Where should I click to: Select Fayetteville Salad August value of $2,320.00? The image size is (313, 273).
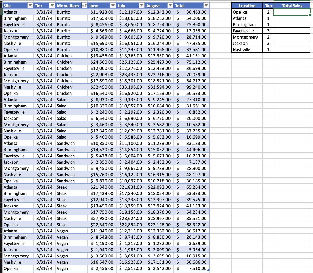159,112
